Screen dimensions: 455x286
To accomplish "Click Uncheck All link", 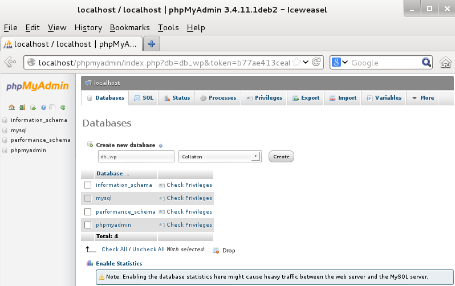I will pos(148,250).
